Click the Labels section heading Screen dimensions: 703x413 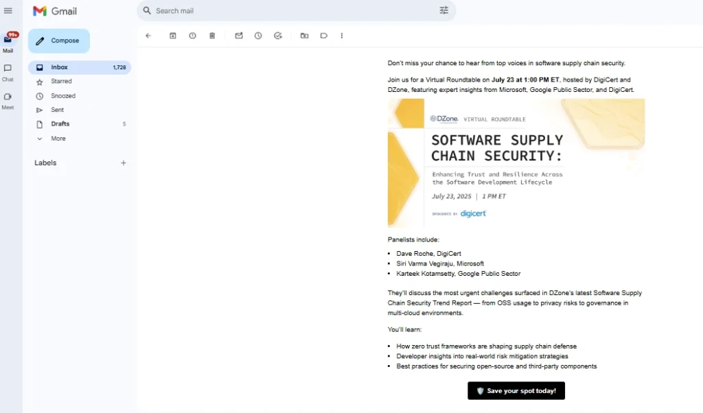[x=45, y=163]
